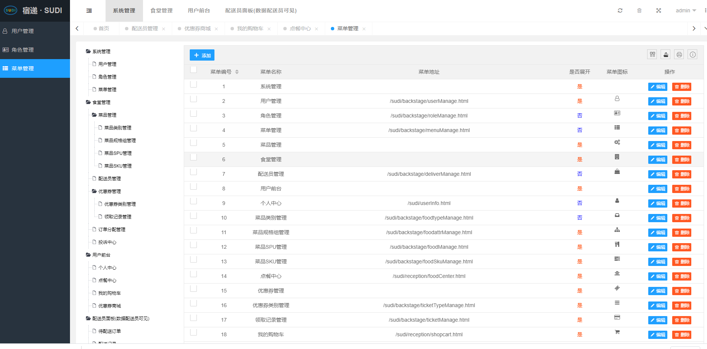Click the trash icon in the top bar

(x=639, y=10)
